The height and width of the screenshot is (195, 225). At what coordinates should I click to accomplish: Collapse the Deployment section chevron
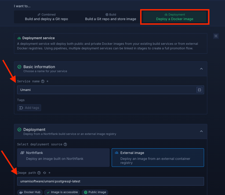tap(201, 131)
